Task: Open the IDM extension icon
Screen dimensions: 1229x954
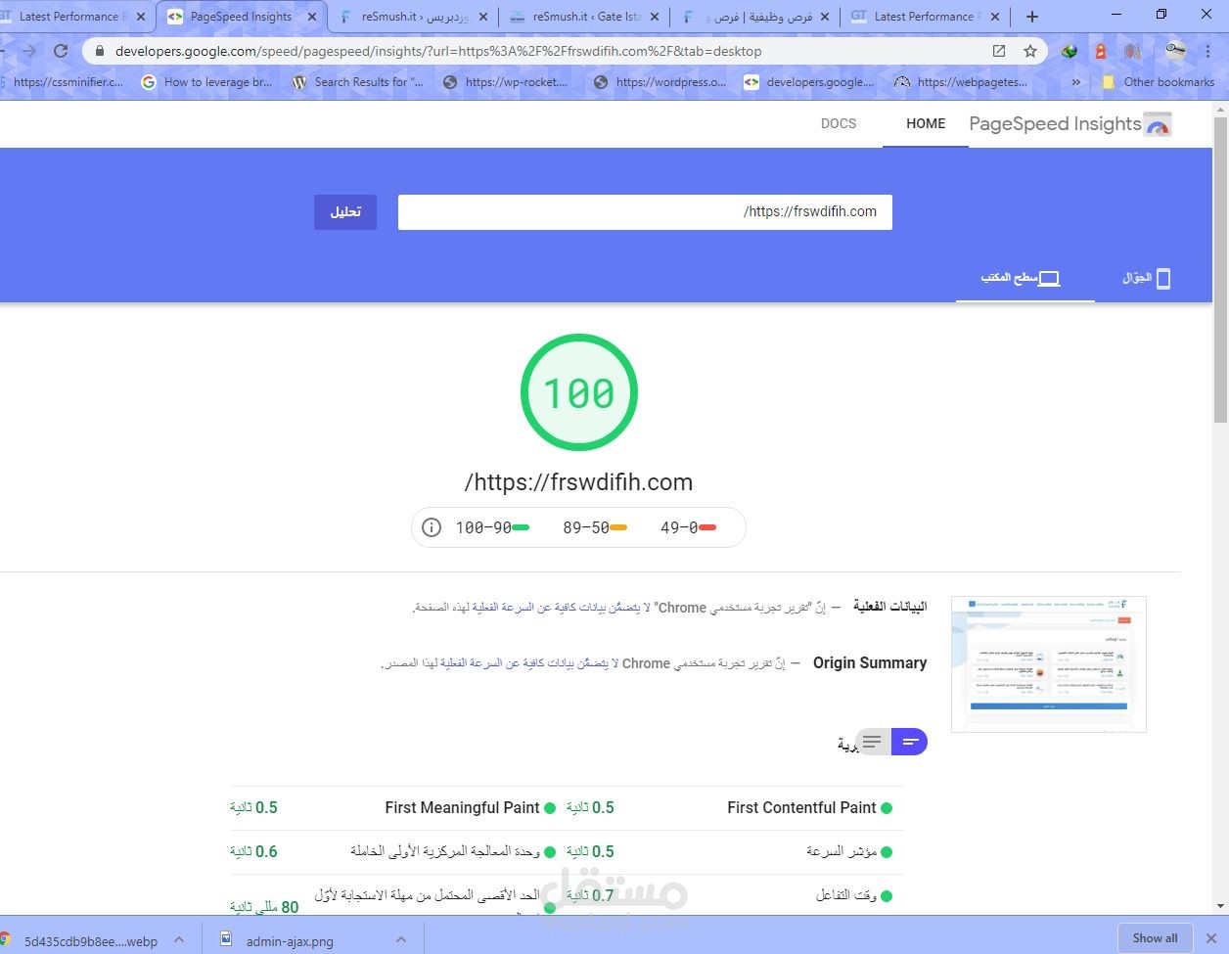Action: (x=1067, y=50)
